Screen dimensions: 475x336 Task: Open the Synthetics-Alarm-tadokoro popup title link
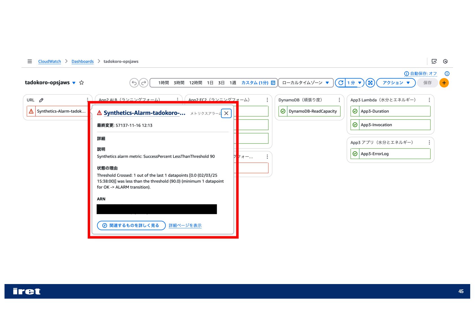click(x=145, y=113)
